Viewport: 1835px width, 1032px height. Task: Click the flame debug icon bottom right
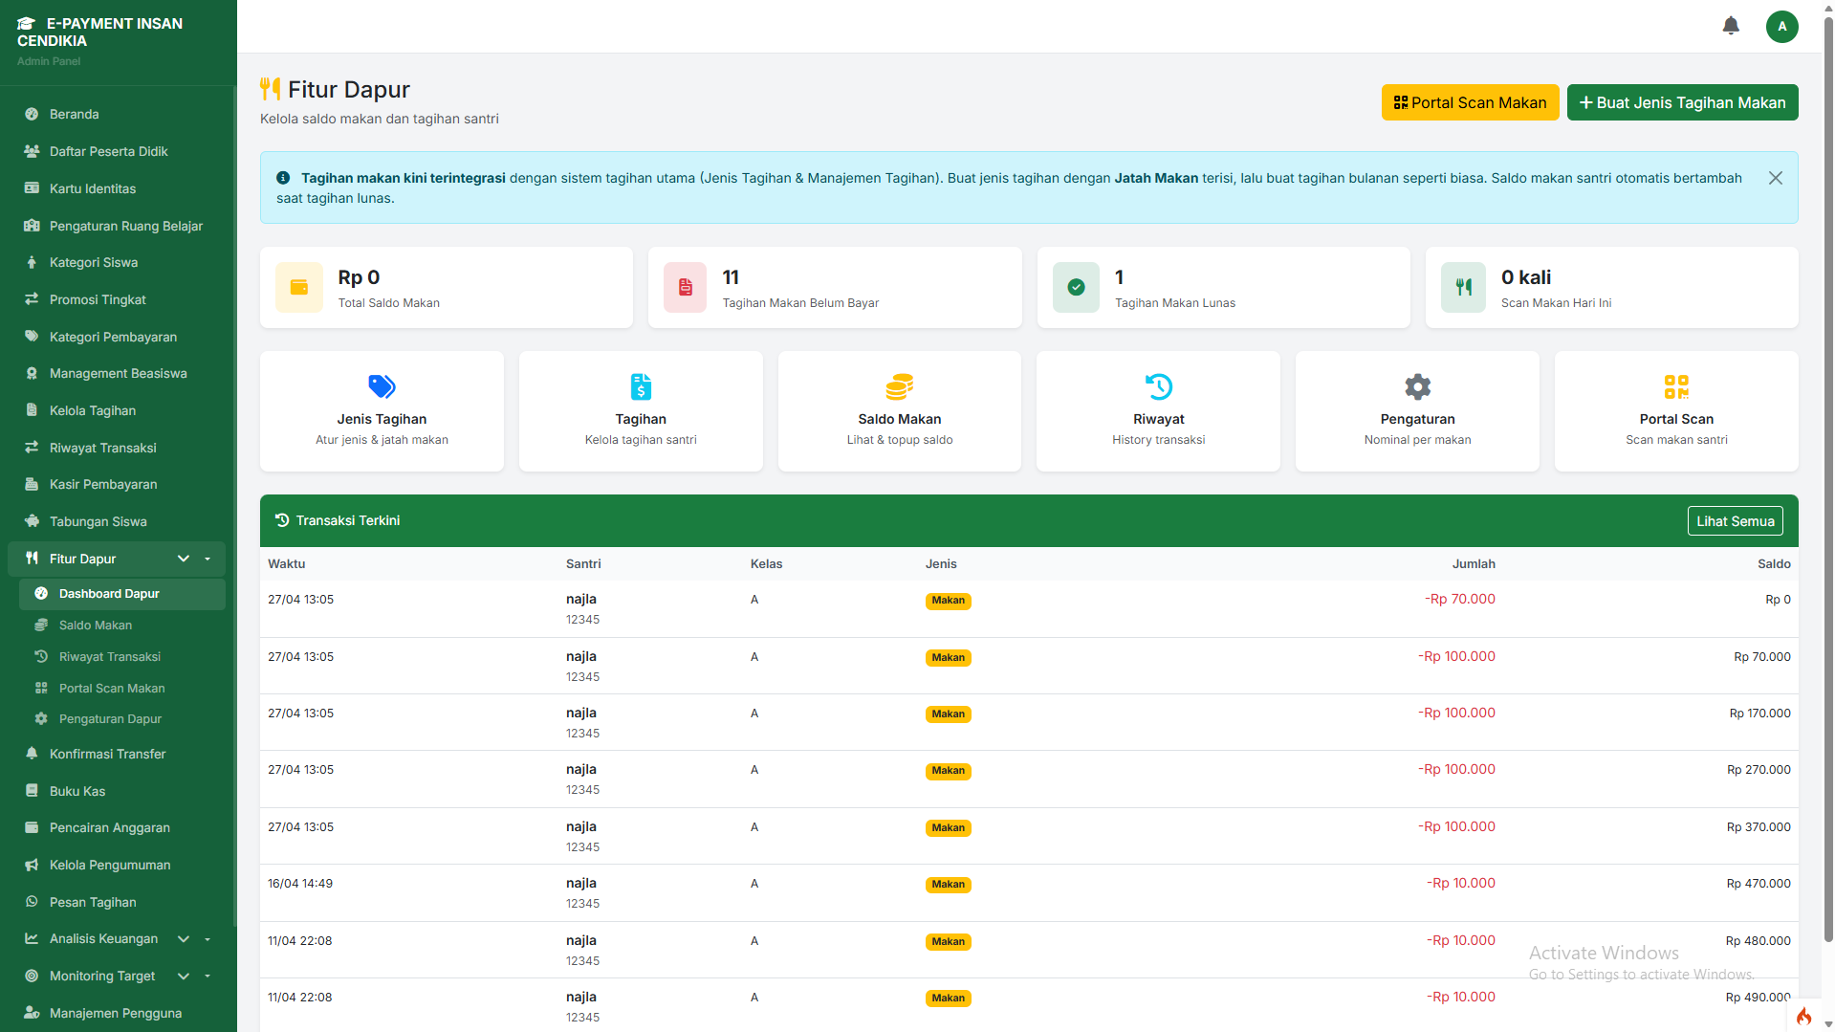pyautogui.click(x=1803, y=1016)
